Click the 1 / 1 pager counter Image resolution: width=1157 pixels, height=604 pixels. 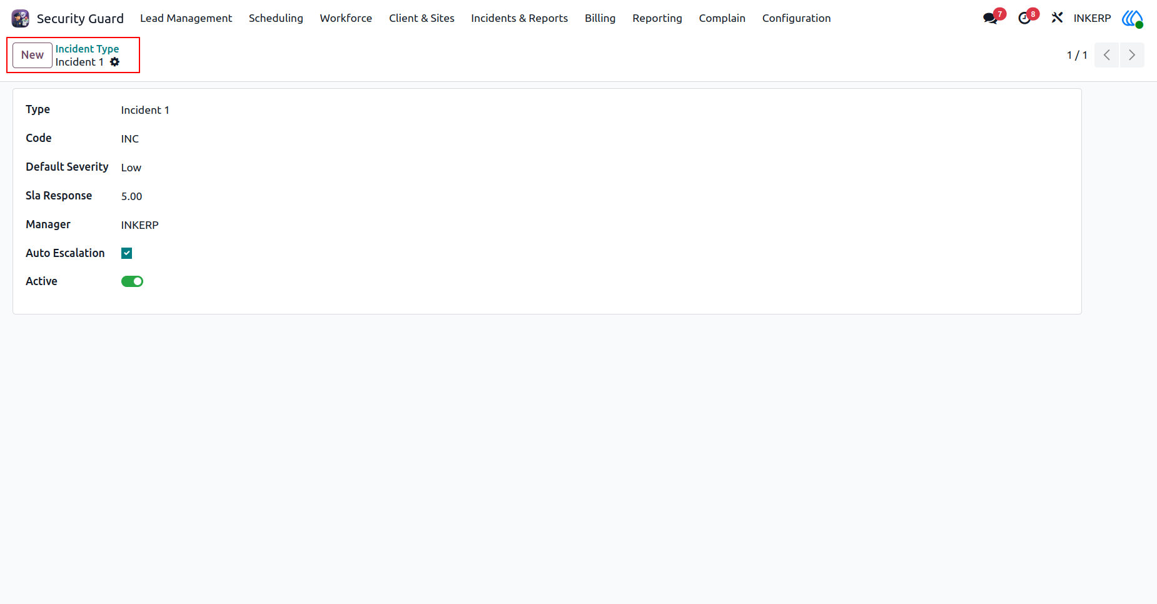click(x=1077, y=55)
